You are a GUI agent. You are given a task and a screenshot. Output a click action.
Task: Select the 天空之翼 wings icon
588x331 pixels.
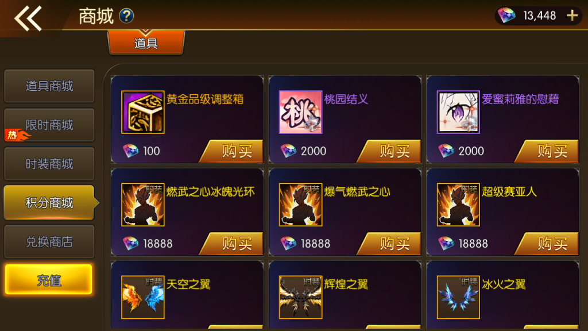pos(143,297)
